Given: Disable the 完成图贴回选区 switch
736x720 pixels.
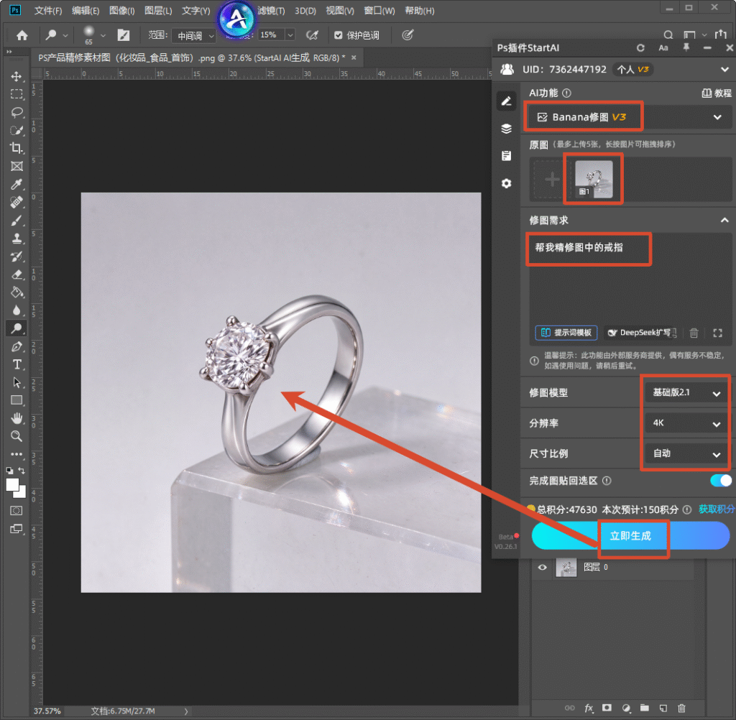Looking at the screenshot, I should (721, 481).
